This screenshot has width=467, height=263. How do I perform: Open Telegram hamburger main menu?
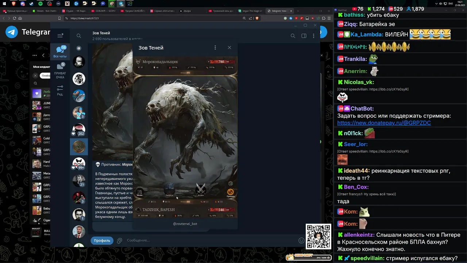coord(60,35)
